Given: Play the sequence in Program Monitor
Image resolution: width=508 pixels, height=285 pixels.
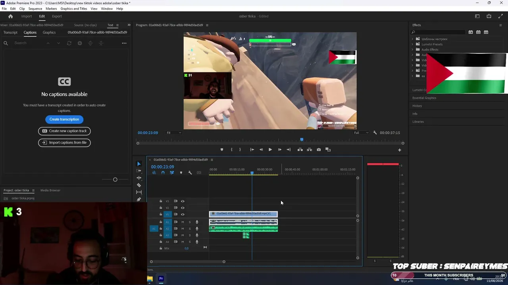Looking at the screenshot, I should click(270, 150).
